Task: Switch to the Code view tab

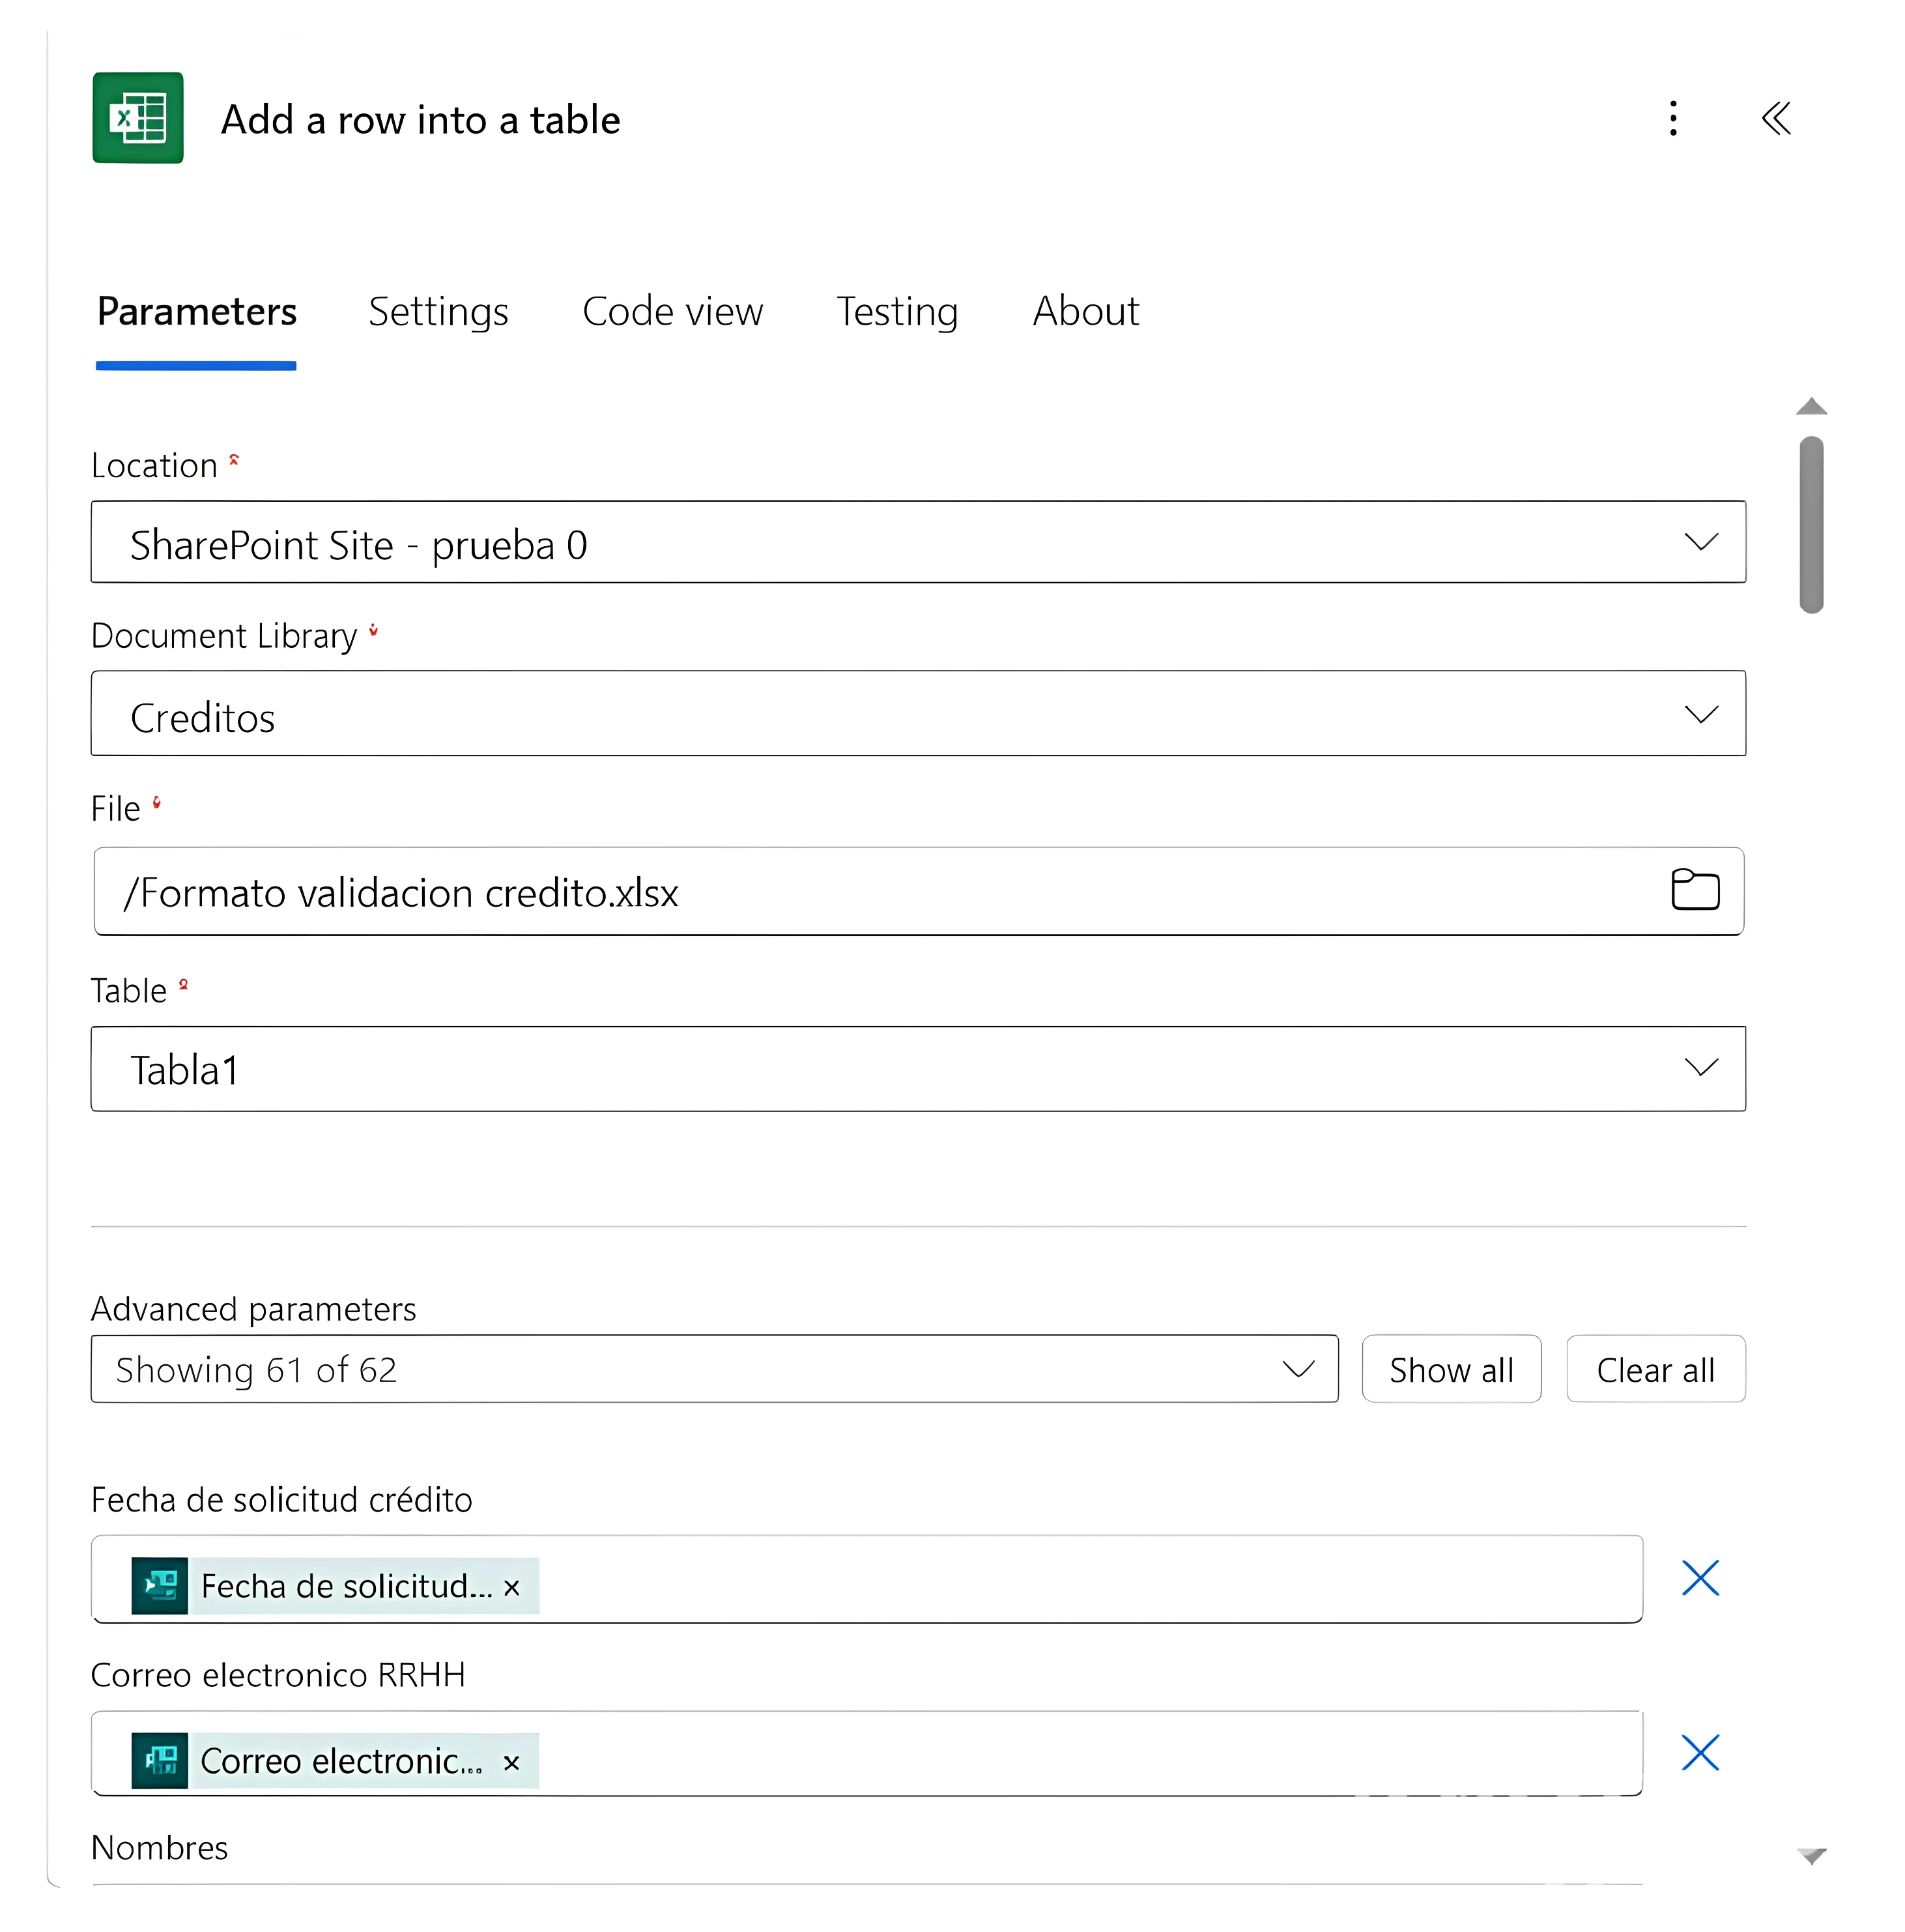Action: [x=672, y=311]
